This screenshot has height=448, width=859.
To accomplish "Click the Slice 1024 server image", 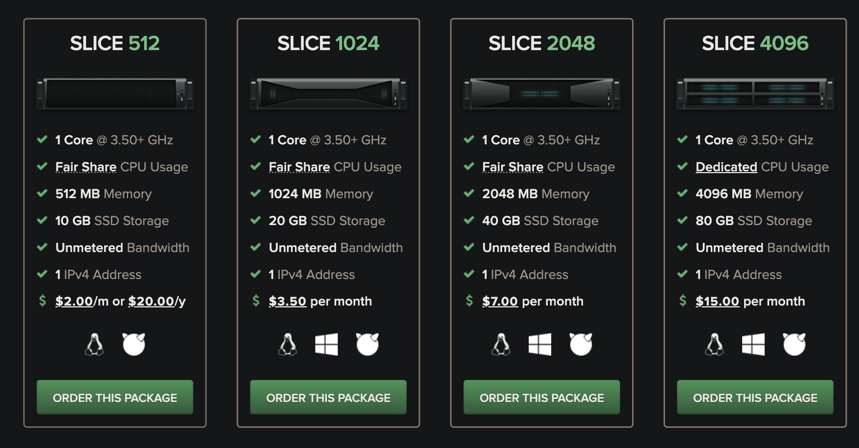I will click(x=328, y=94).
